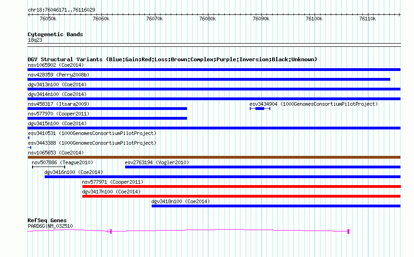The height and width of the screenshot is (257, 414).
Task: Click the black nsv507886 (Teague2010) span
Action: tap(48, 167)
